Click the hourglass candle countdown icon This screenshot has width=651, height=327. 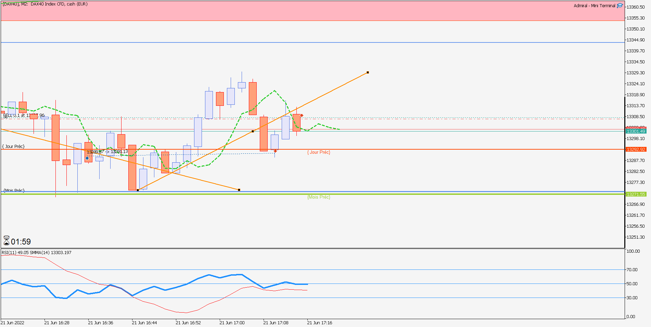click(6, 241)
